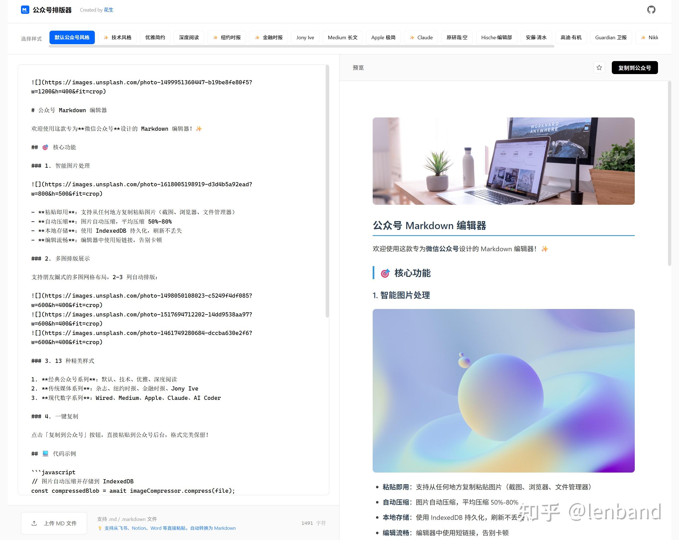679x540 pixels.
Task: Click the upload arrow icon
Action: [34, 523]
